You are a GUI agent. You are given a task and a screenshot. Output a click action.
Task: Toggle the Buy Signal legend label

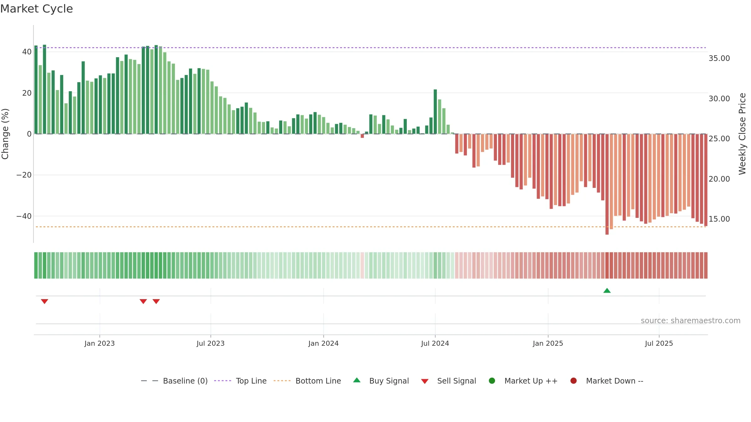click(x=389, y=381)
